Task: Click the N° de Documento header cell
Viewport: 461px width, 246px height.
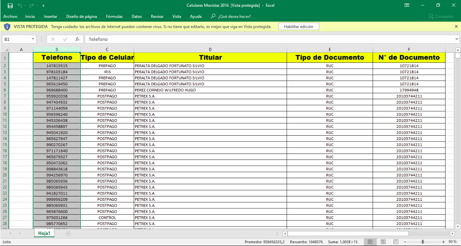Action: 409,57
